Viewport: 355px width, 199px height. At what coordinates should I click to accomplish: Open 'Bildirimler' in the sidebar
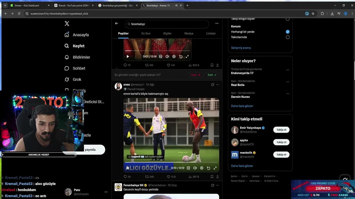77,57
